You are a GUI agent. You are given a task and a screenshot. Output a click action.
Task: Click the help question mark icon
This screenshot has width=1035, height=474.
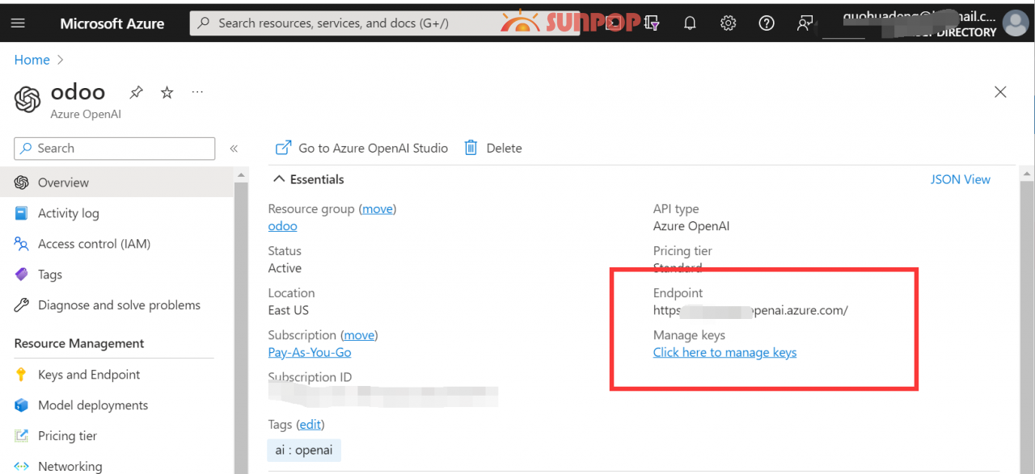coord(767,23)
